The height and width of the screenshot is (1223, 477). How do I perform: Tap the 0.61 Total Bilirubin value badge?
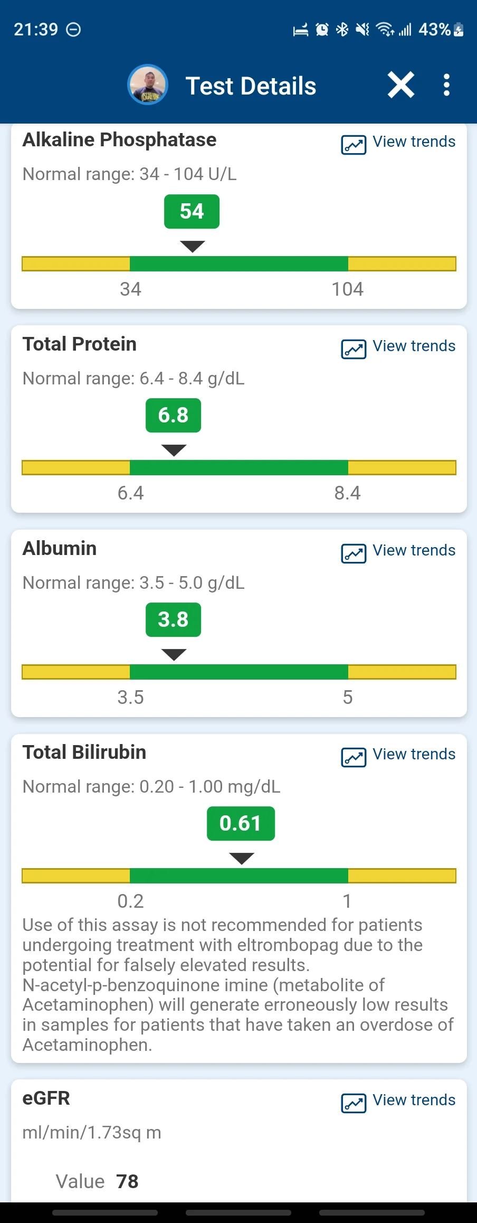tap(241, 823)
